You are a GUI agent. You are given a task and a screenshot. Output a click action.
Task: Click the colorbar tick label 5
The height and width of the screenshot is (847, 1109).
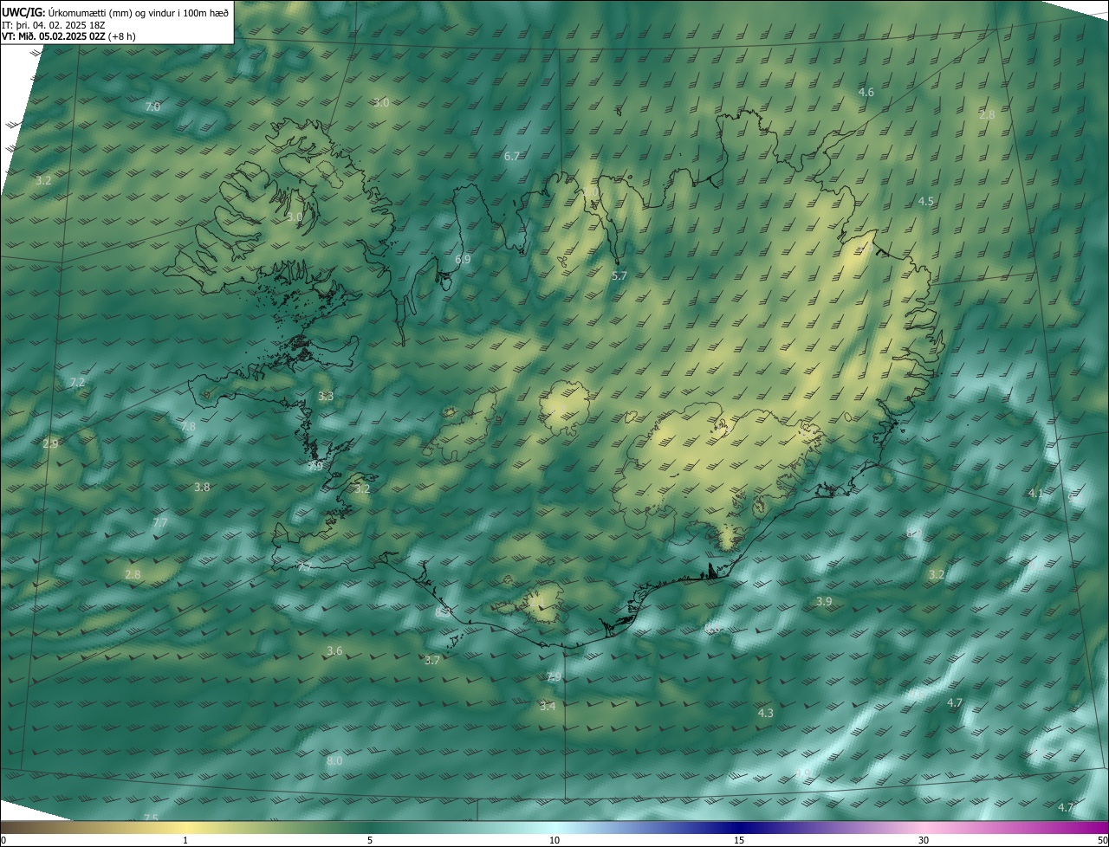click(x=370, y=840)
